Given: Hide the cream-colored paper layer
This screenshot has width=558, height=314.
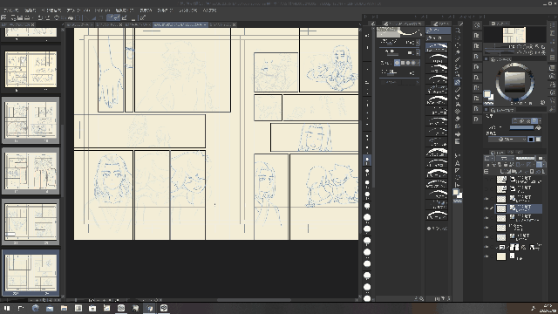Looking at the screenshot, I should (x=487, y=256).
